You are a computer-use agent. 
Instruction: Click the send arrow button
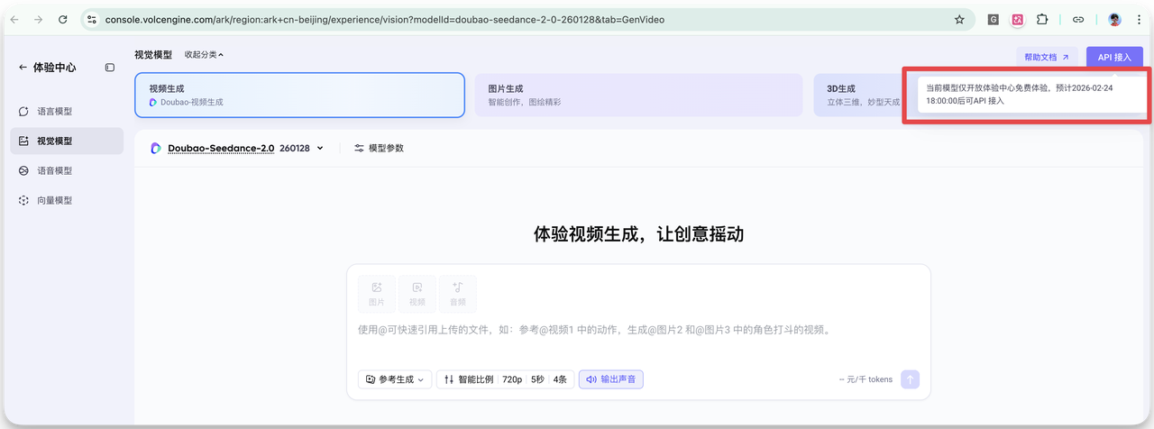click(x=911, y=379)
